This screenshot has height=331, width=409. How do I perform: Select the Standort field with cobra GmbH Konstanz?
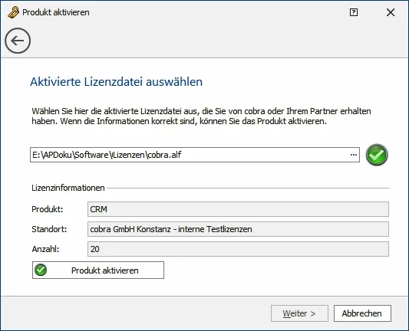(238, 229)
